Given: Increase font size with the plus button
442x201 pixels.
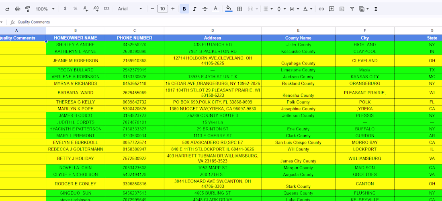Looking at the screenshot, I should pos(173,9).
